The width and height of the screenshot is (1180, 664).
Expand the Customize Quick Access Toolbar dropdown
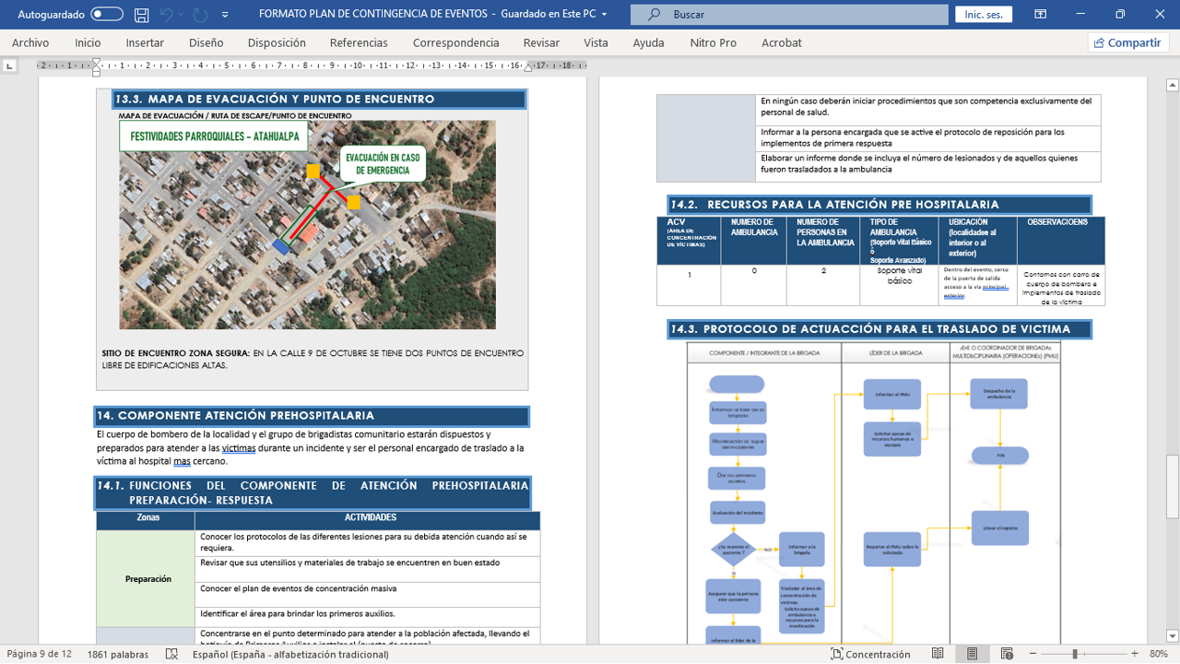(226, 15)
